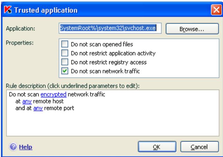The image size is (223, 157).
Task: Click the Properties: label
Action: (x=20, y=43)
